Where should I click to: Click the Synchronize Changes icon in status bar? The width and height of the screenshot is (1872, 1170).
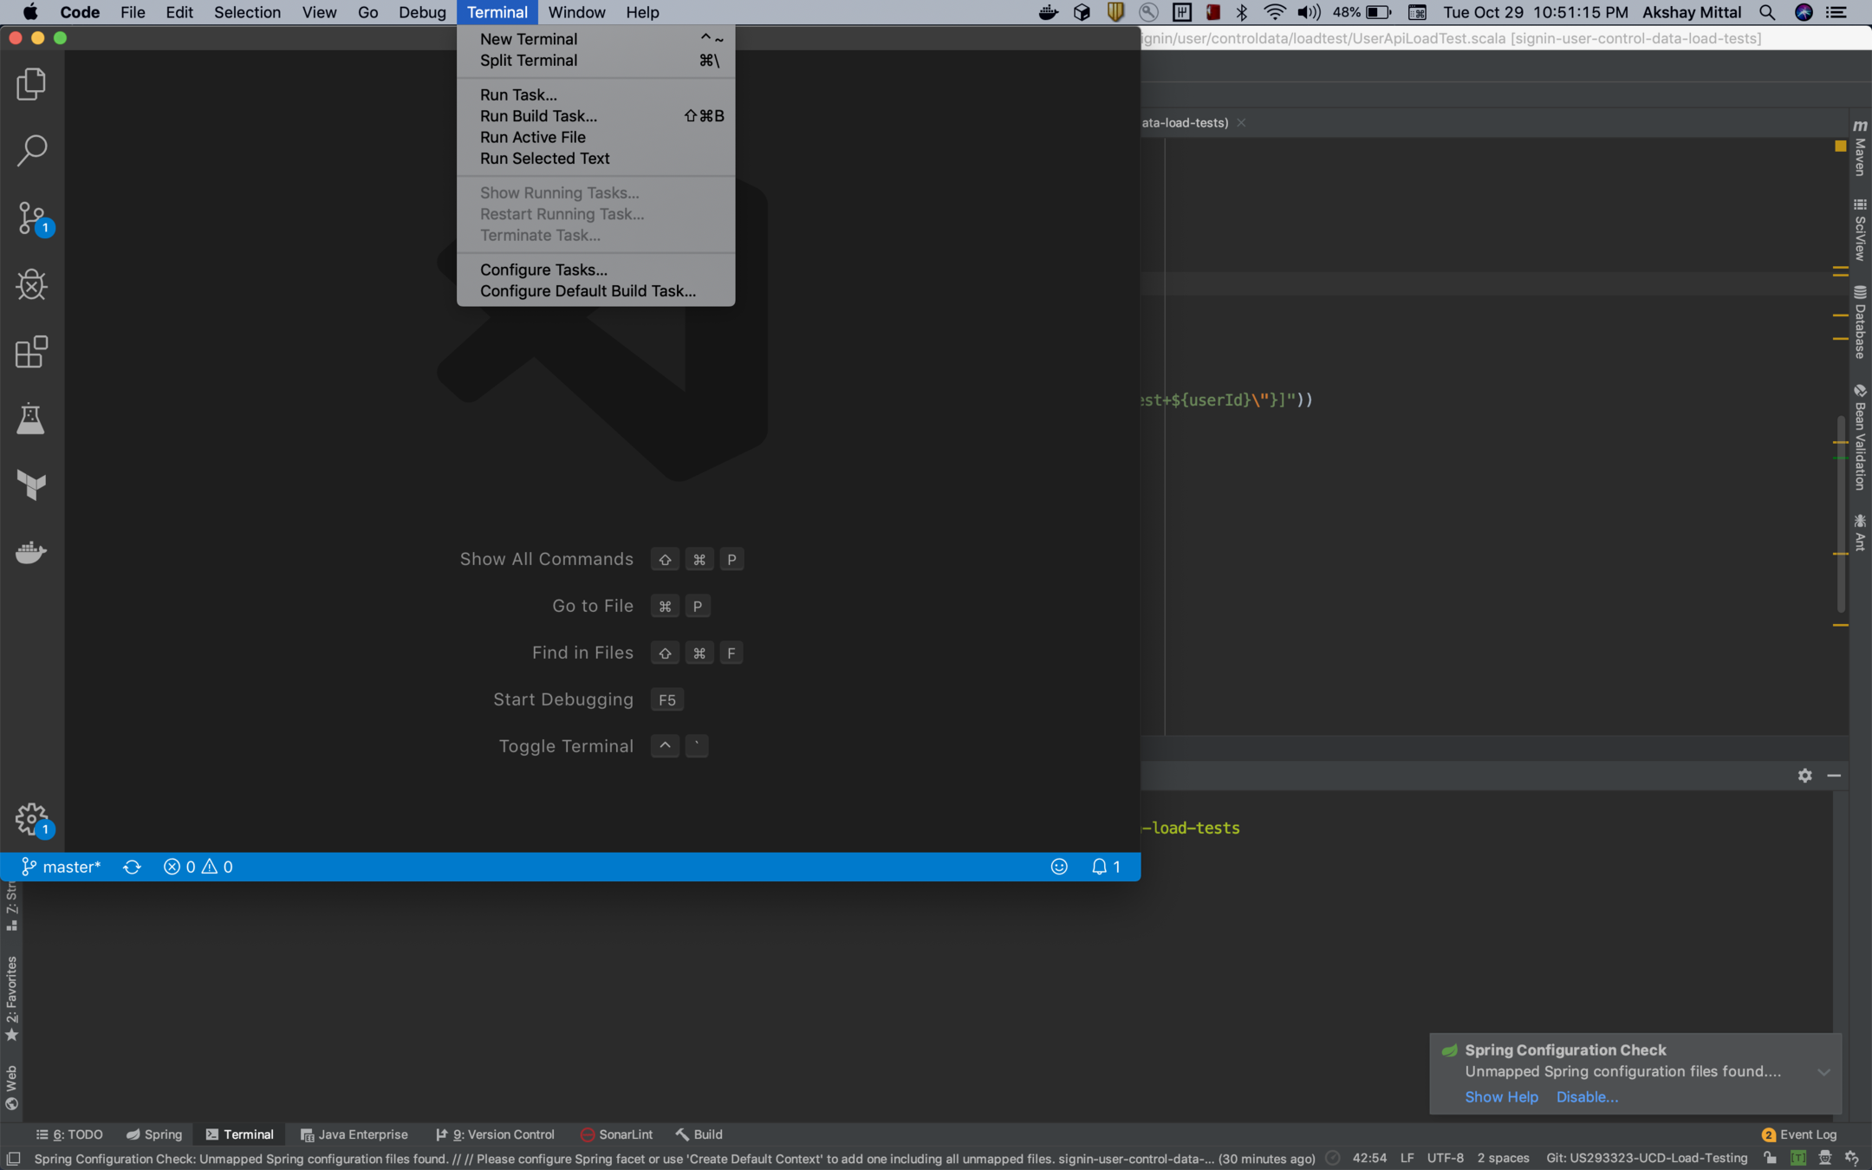pyautogui.click(x=132, y=867)
